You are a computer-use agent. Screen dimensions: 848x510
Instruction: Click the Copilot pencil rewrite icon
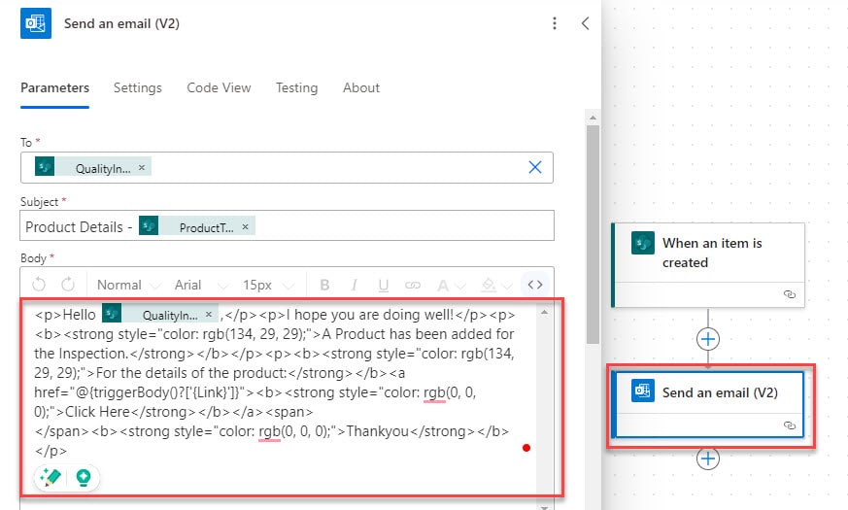pos(51,477)
